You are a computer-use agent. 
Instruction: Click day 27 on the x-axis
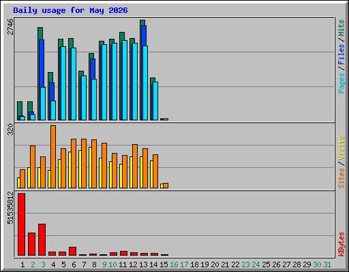pyautogui.click(x=286, y=265)
